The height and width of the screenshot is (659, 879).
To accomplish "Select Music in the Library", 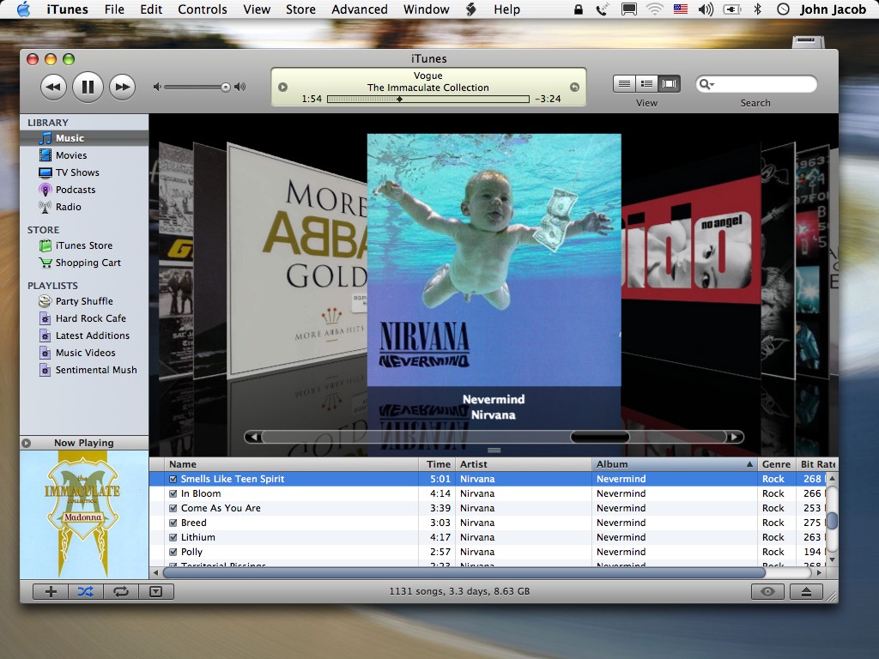I will (x=84, y=138).
